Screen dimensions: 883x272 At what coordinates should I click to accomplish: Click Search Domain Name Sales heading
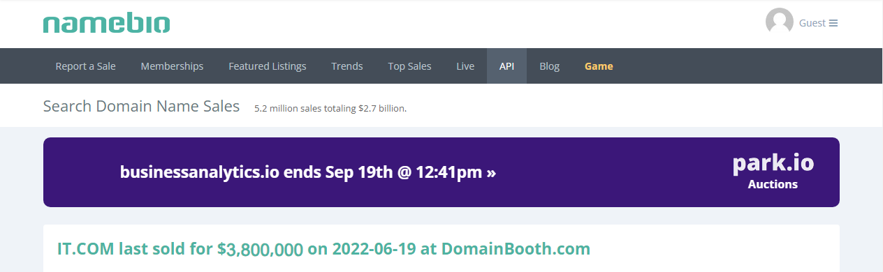[x=141, y=106]
